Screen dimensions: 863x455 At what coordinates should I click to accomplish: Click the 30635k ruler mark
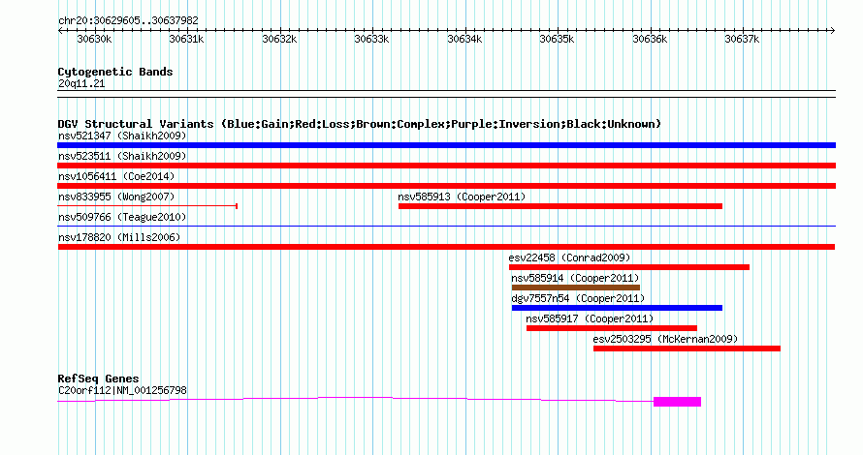(557, 39)
